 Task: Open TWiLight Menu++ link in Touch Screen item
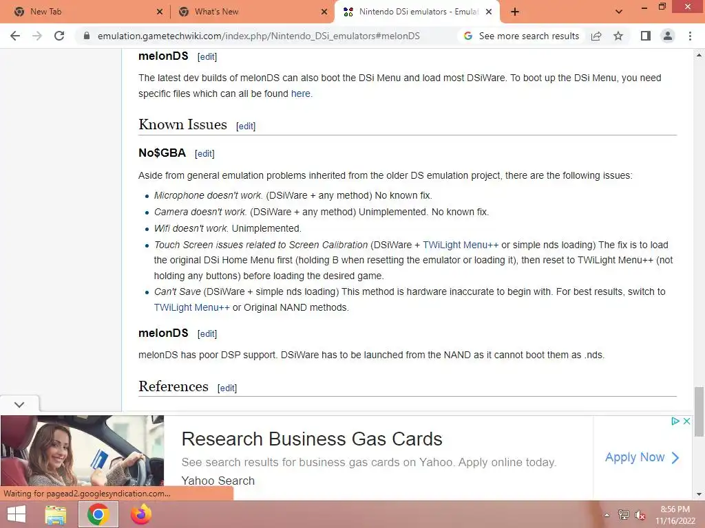[461, 245]
